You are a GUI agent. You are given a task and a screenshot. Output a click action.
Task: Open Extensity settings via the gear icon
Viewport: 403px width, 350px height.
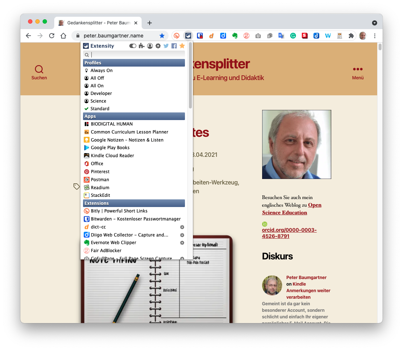158,46
